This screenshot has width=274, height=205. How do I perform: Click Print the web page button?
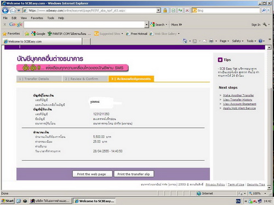pyautogui.click(x=92, y=174)
